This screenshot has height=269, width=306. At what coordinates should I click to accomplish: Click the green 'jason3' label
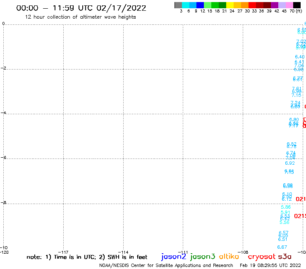coord(203,257)
